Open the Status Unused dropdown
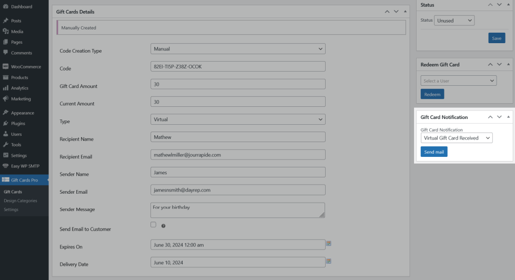The height and width of the screenshot is (280, 515). point(454,21)
